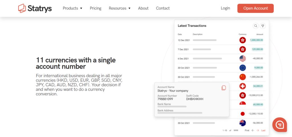Click the Japan flag beside -12,000,110.00
The height and width of the screenshot is (137, 292).
point(242,114)
